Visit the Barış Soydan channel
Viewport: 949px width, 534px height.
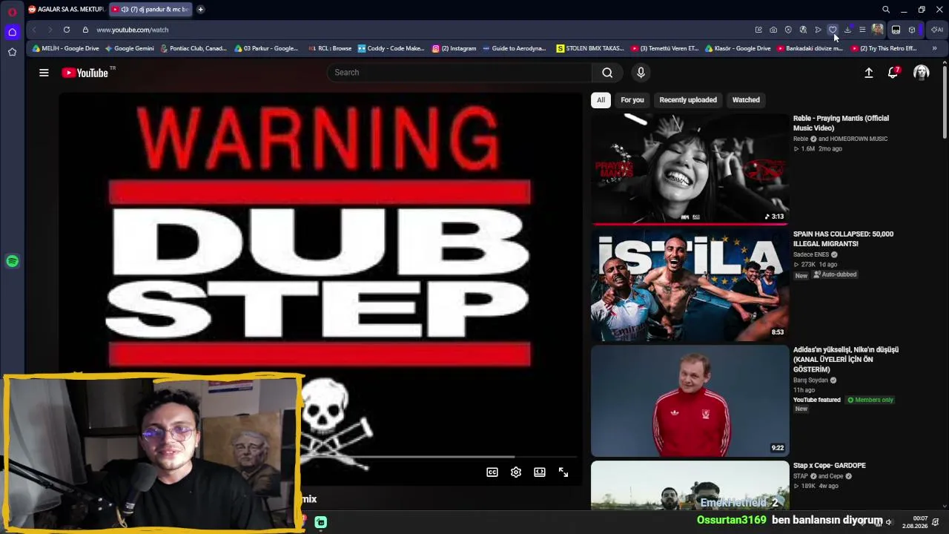pos(810,380)
